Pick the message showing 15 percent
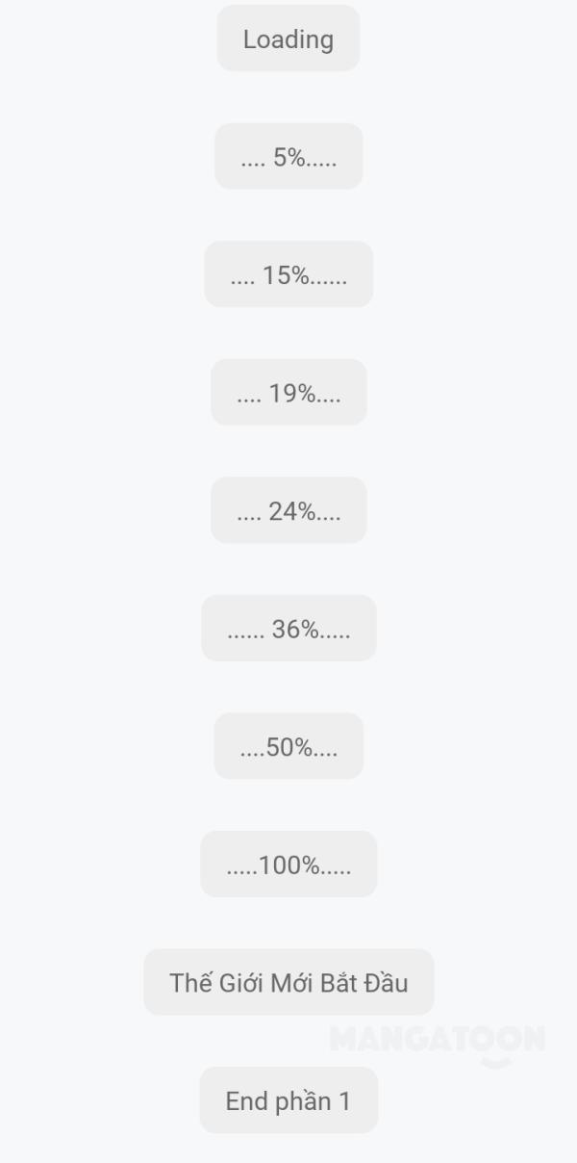Screen dimensions: 577x1163 tap(288, 274)
